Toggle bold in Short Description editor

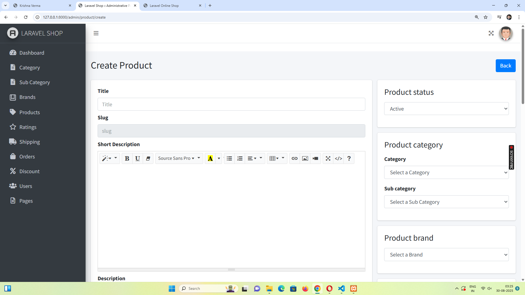(127, 158)
